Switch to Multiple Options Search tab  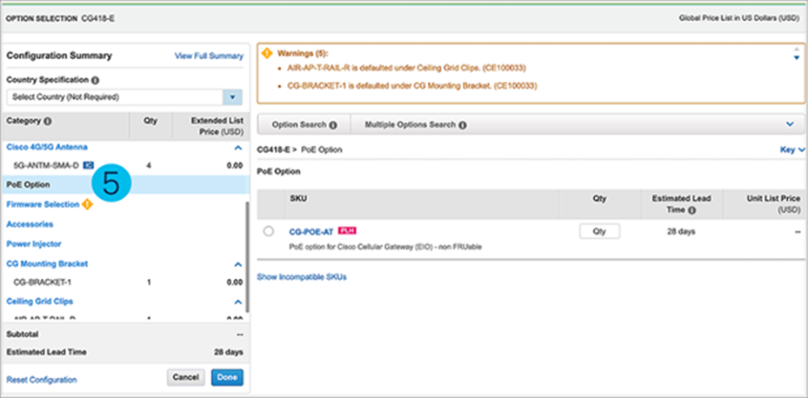pyautogui.click(x=416, y=124)
